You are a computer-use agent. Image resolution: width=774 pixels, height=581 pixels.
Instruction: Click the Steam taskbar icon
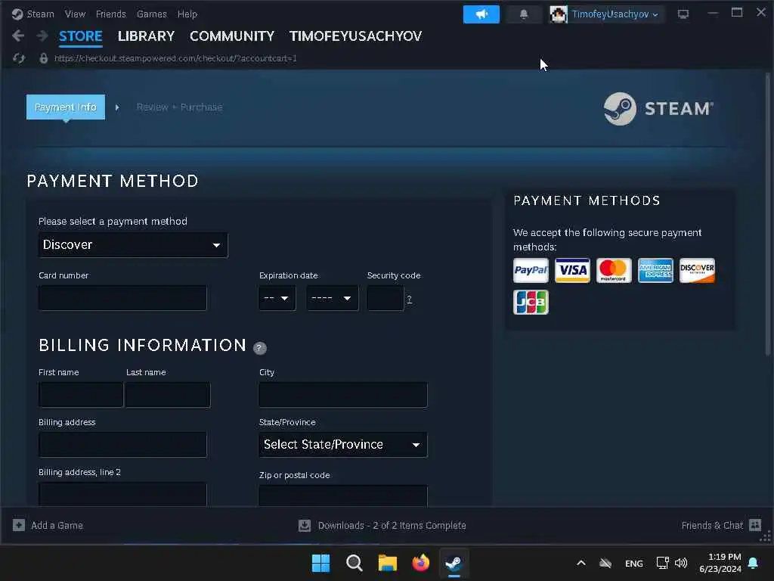point(454,563)
